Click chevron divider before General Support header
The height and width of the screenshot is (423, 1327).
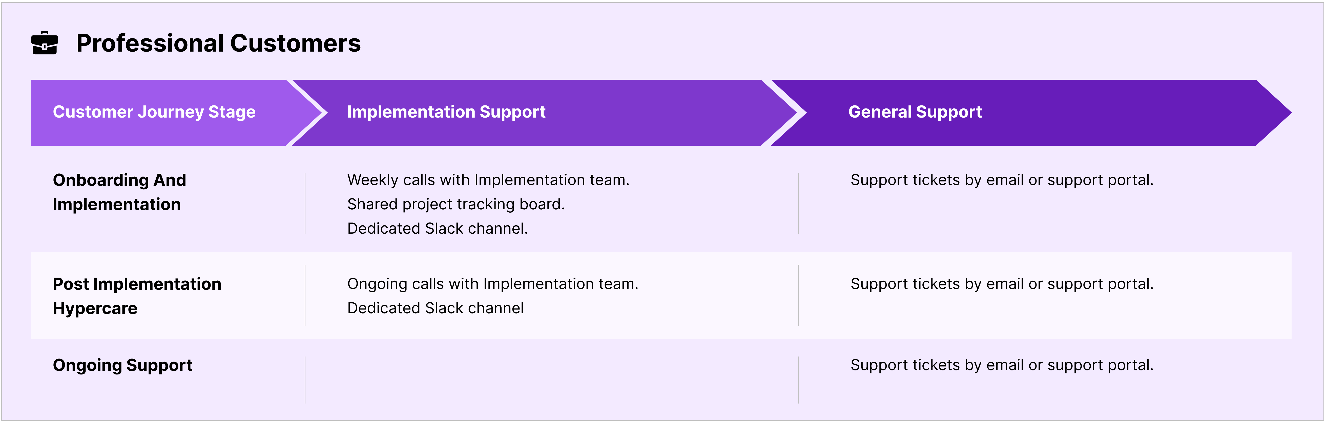[783, 112]
